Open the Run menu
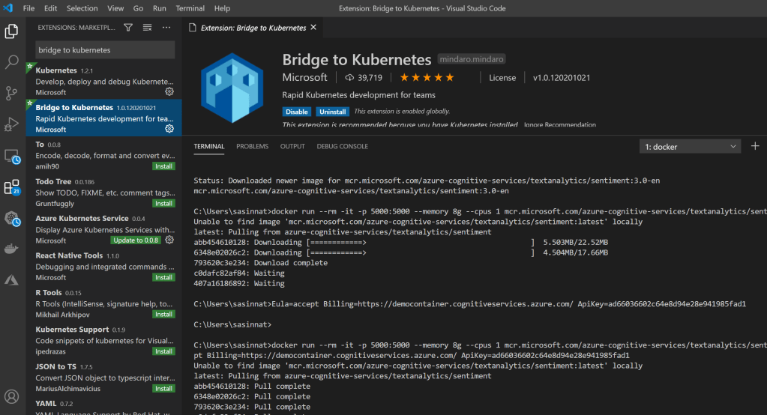The image size is (767, 415). [160, 8]
